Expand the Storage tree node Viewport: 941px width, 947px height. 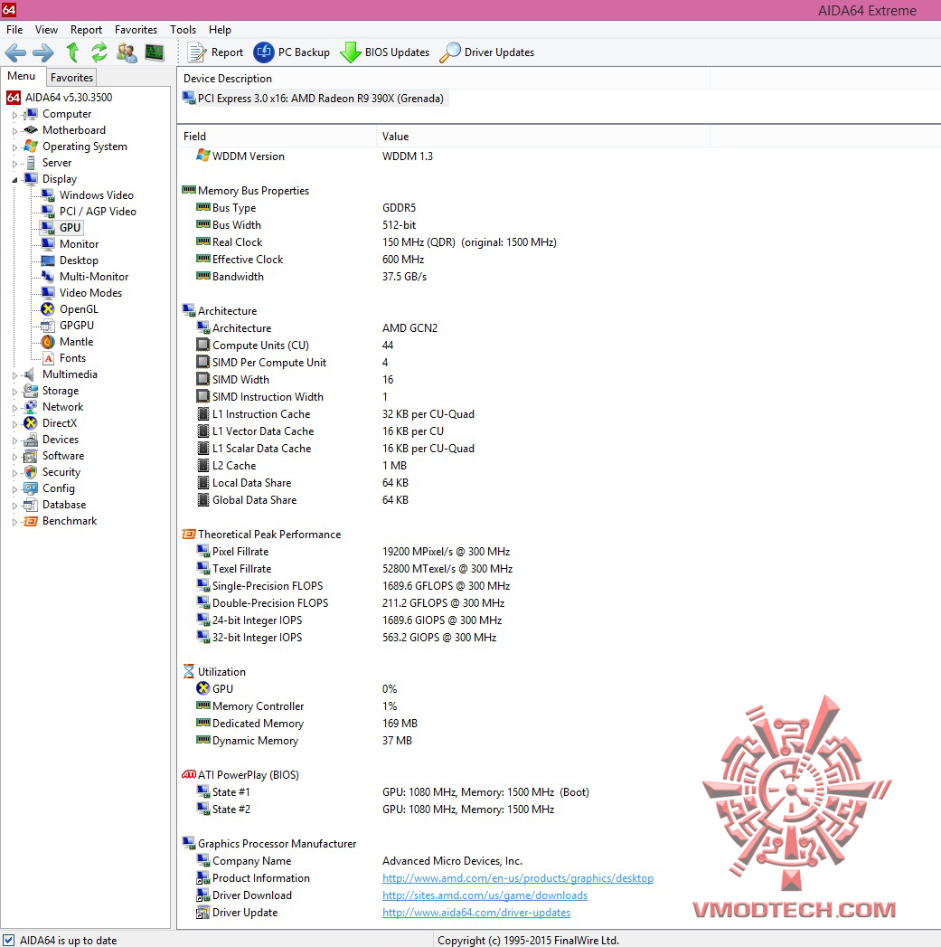coord(14,392)
